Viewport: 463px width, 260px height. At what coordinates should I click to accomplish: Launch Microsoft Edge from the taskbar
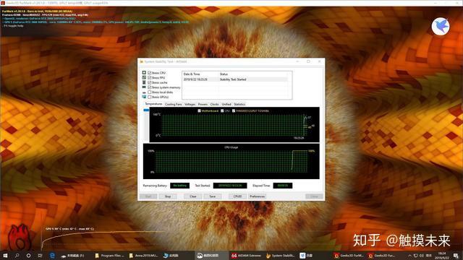52,256
